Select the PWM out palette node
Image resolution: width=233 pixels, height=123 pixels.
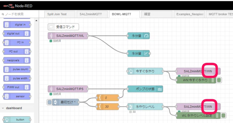click(x=17, y=87)
